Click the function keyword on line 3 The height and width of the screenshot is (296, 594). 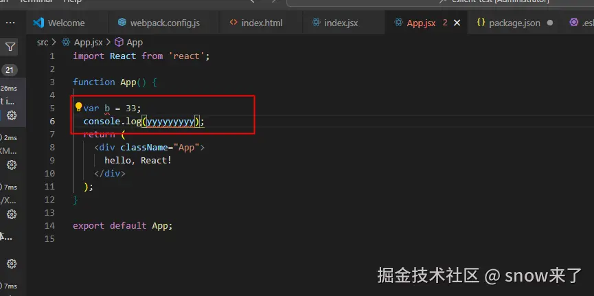[x=94, y=82]
